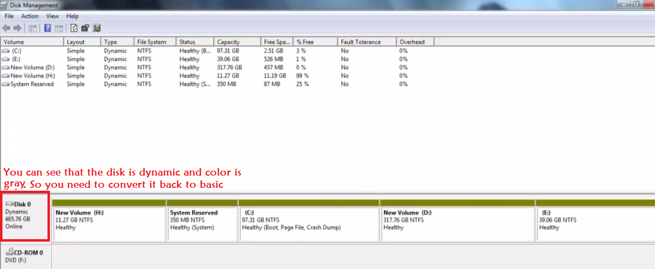655x269 pixels.
Task: Open Help via blue question mark icon
Action: click(47, 28)
